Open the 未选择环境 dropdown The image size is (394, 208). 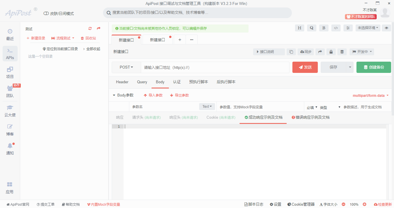[x=368, y=28]
